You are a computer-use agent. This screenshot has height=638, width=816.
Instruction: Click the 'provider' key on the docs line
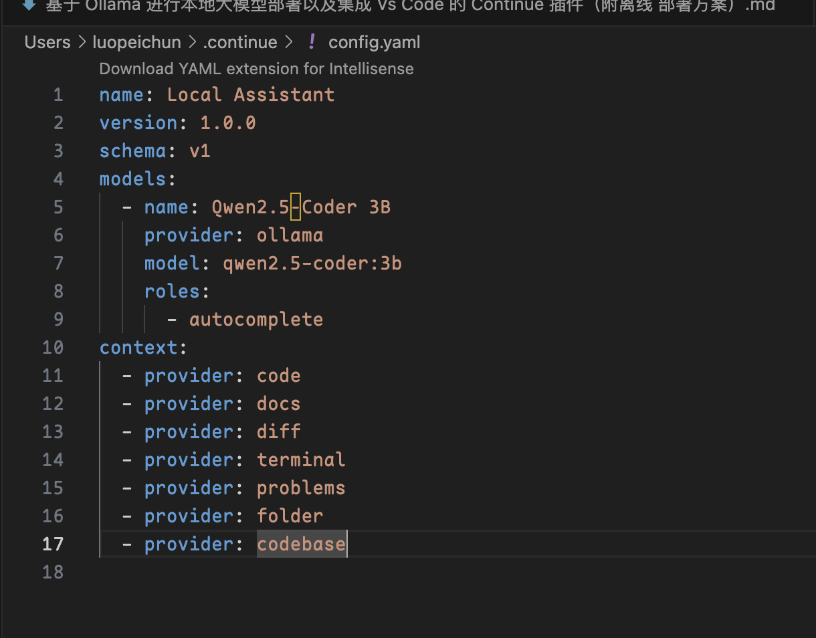point(189,404)
